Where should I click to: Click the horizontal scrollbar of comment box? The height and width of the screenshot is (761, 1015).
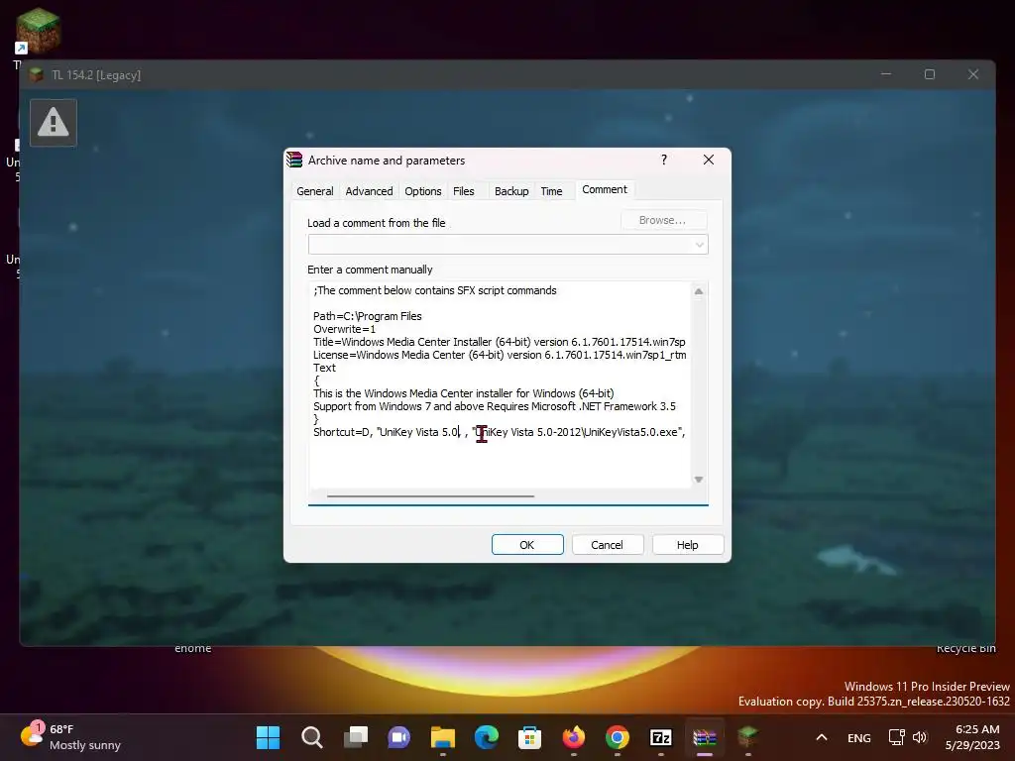(x=430, y=496)
